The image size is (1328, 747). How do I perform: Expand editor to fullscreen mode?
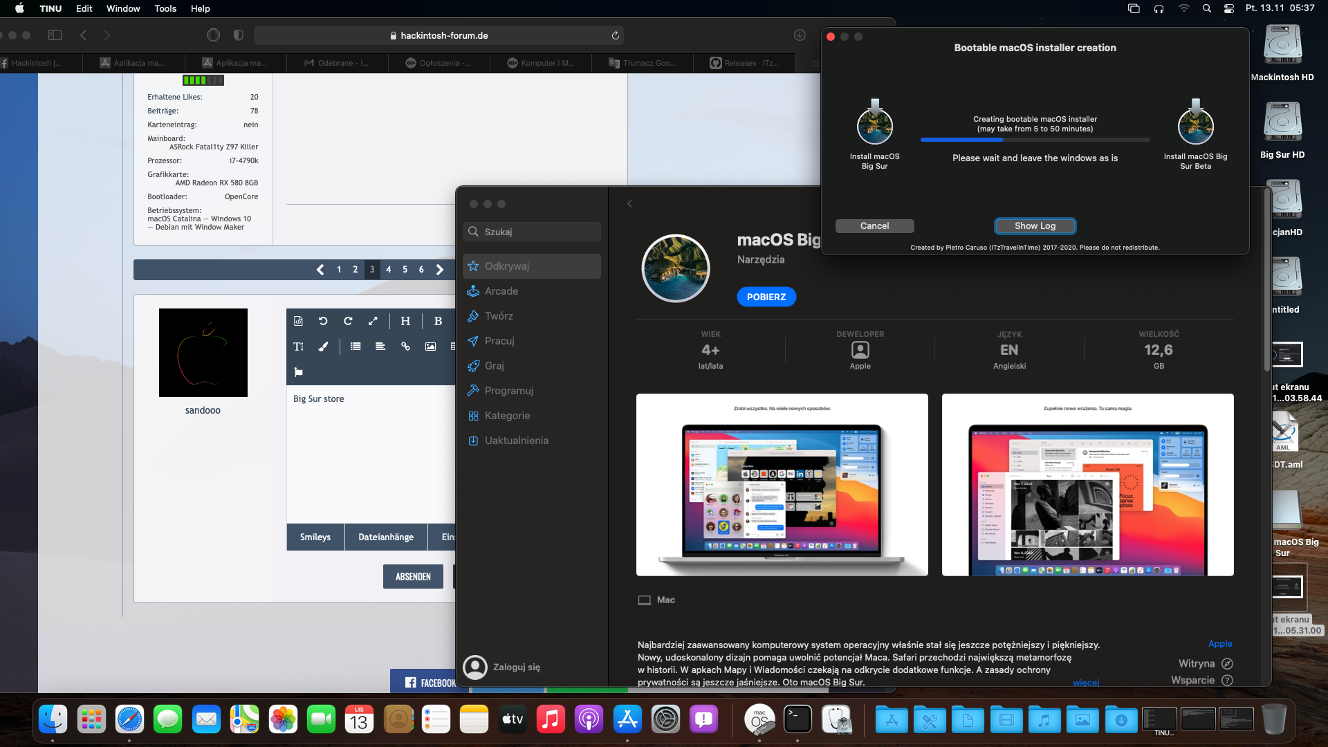tap(373, 321)
